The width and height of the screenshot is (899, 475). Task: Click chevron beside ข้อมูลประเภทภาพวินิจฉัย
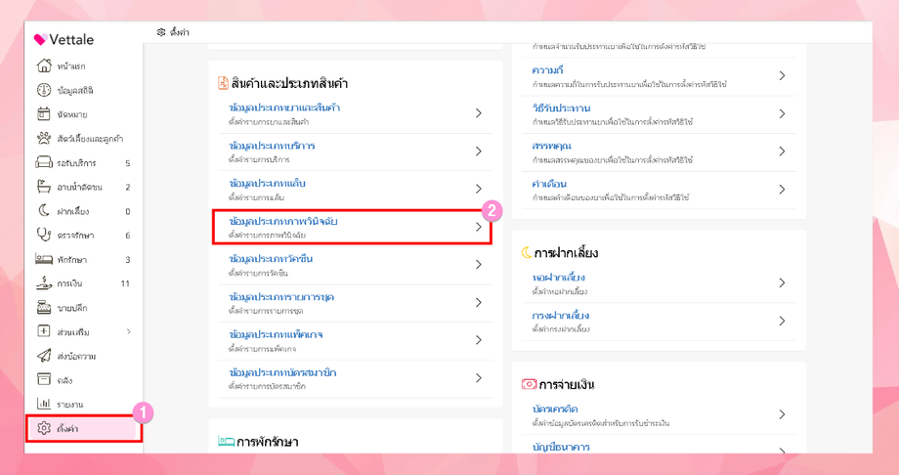(x=479, y=227)
